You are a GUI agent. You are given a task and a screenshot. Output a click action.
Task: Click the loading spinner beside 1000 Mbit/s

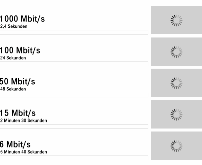[x=177, y=20]
